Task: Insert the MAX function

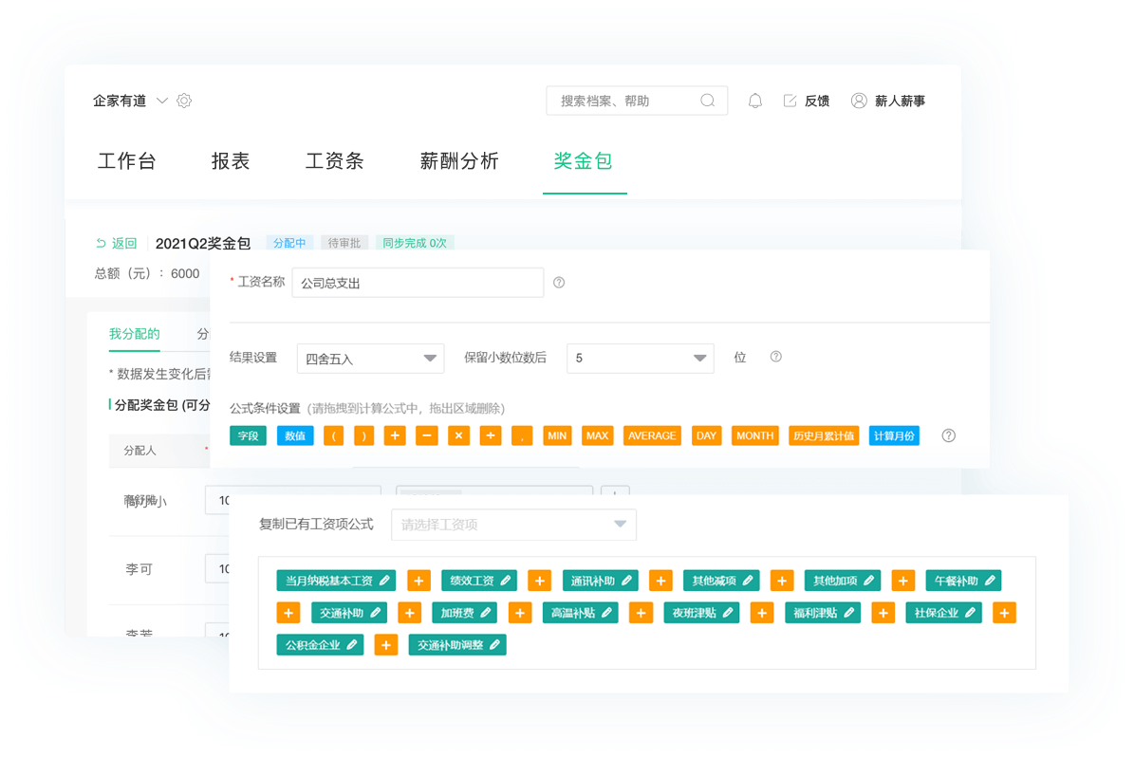Action: tap(598, 435)
